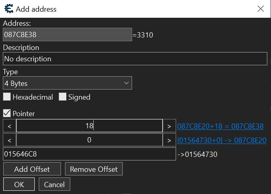
Task: Open the Type dropdown showing 4 Bytes
Action: pos(67,83)
